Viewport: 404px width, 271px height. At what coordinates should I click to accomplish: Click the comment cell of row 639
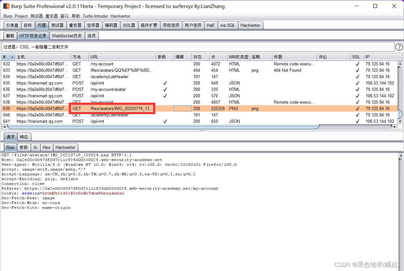[334, 108]
